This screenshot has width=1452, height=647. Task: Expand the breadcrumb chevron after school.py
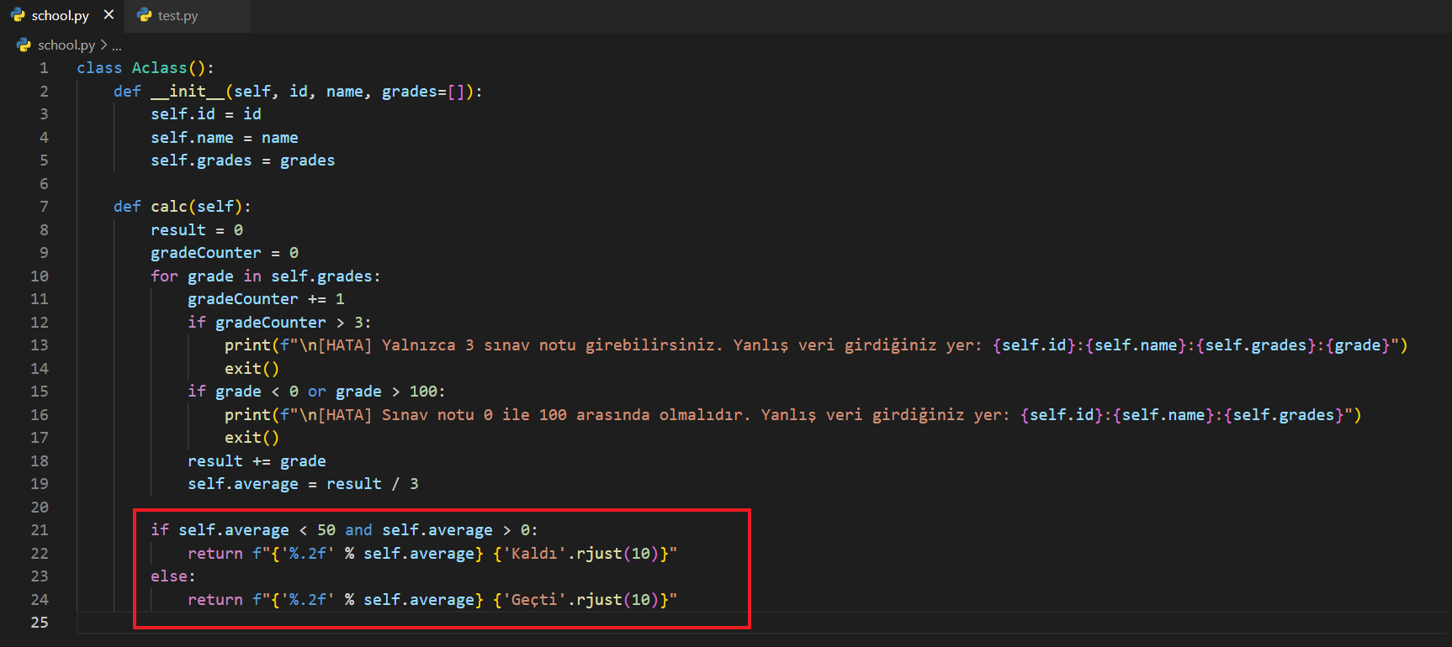click(103, 45)
